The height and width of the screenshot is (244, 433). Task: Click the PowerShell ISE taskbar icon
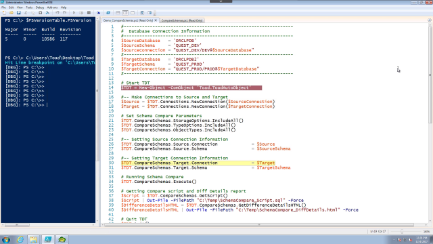(48, 239)
